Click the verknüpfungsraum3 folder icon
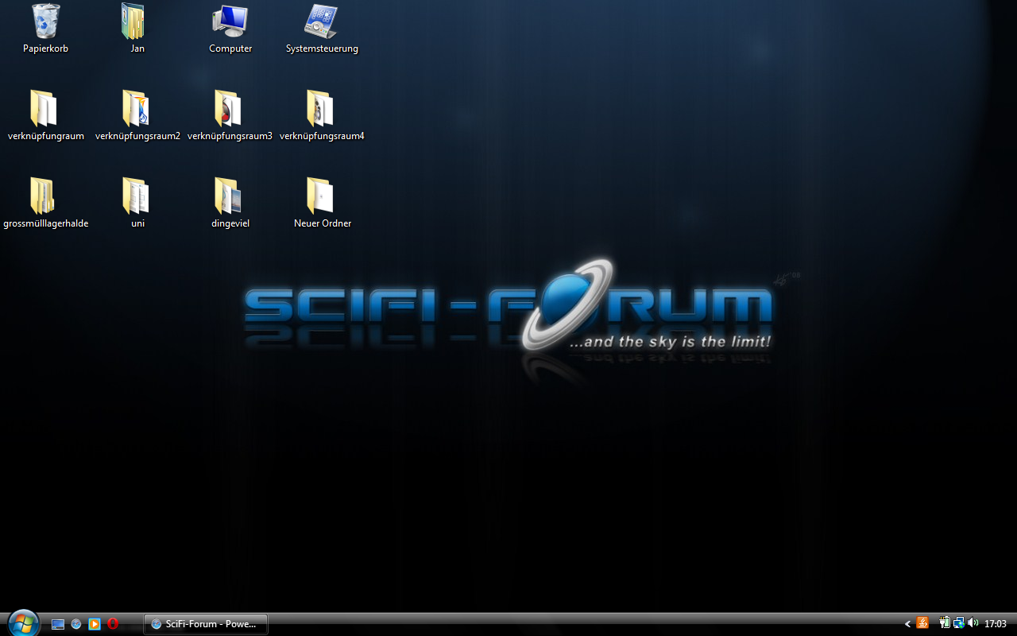Screen dimensions: 1017x636 (x=230, y=109)
